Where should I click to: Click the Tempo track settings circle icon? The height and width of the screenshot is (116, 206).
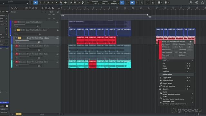[58, 12]
